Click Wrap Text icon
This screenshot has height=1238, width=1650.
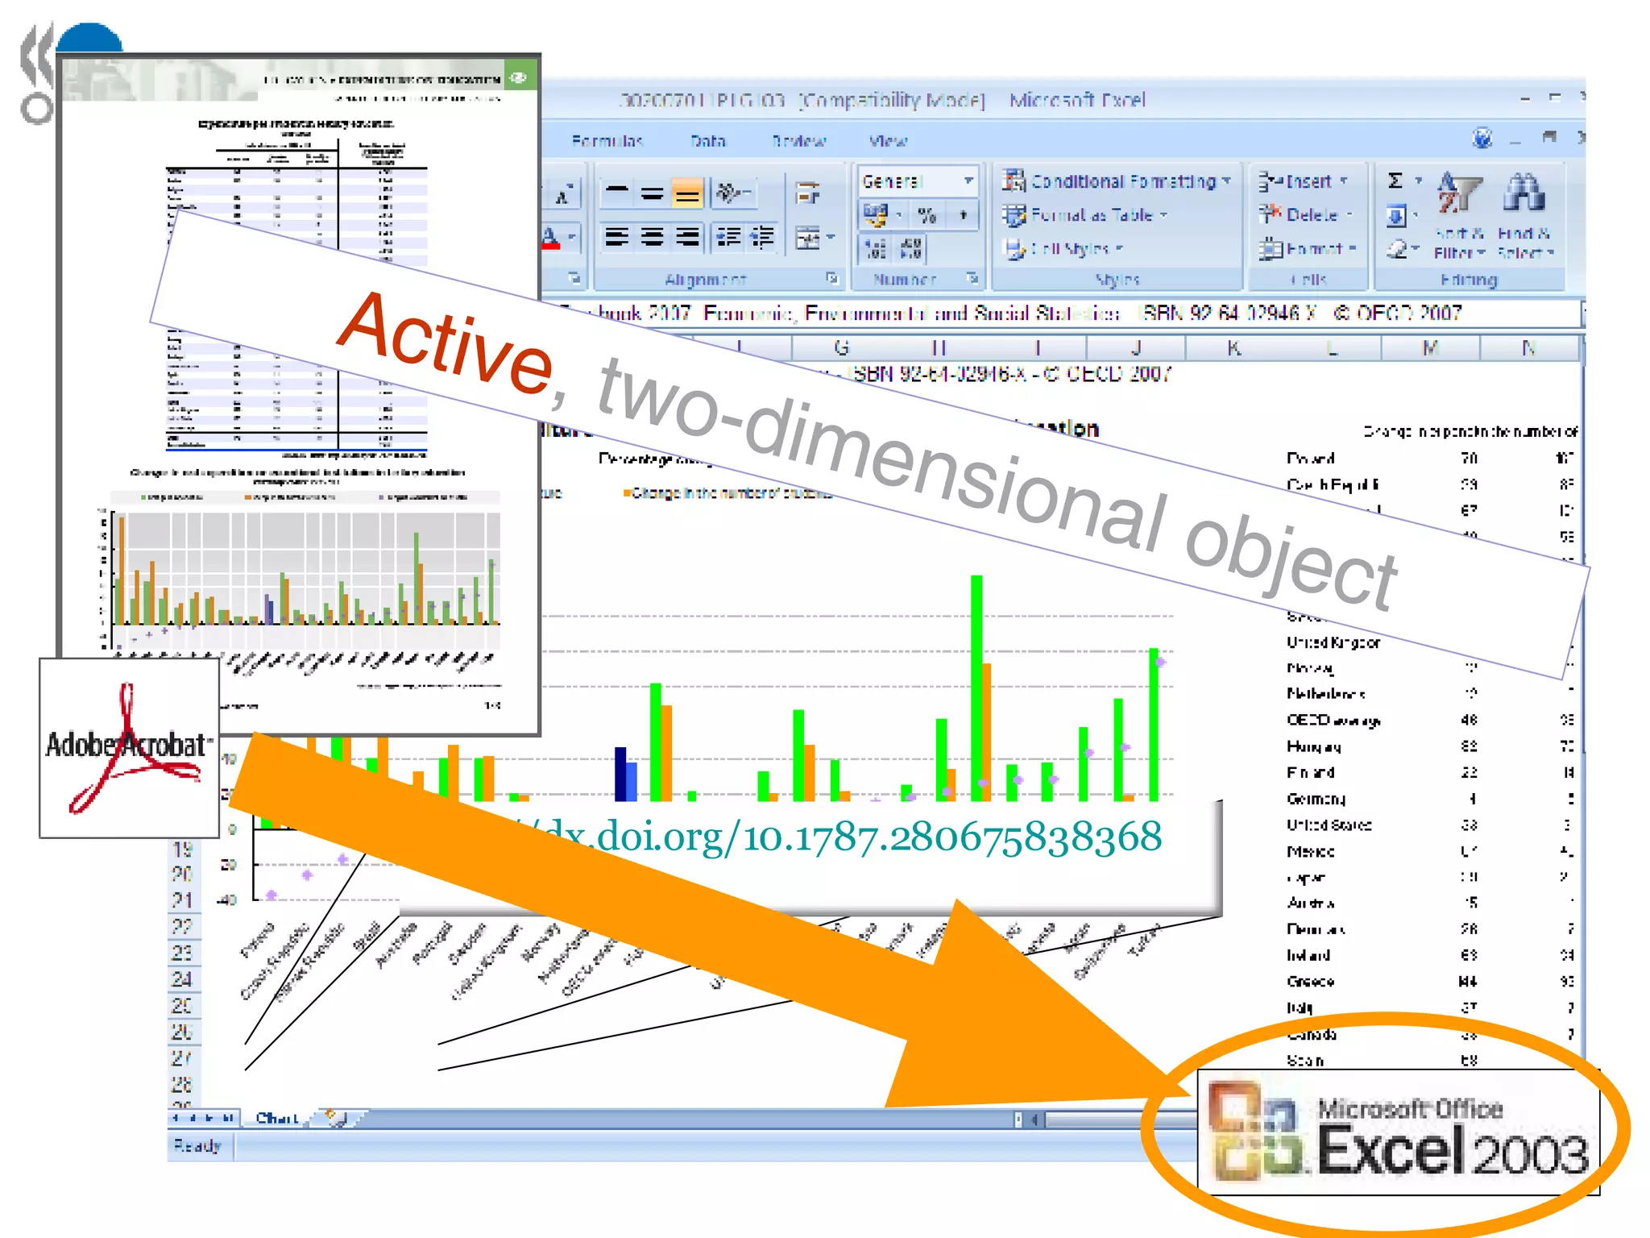807,193
